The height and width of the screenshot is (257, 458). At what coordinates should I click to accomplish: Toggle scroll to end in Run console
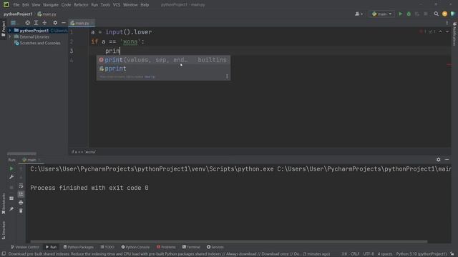21,193
